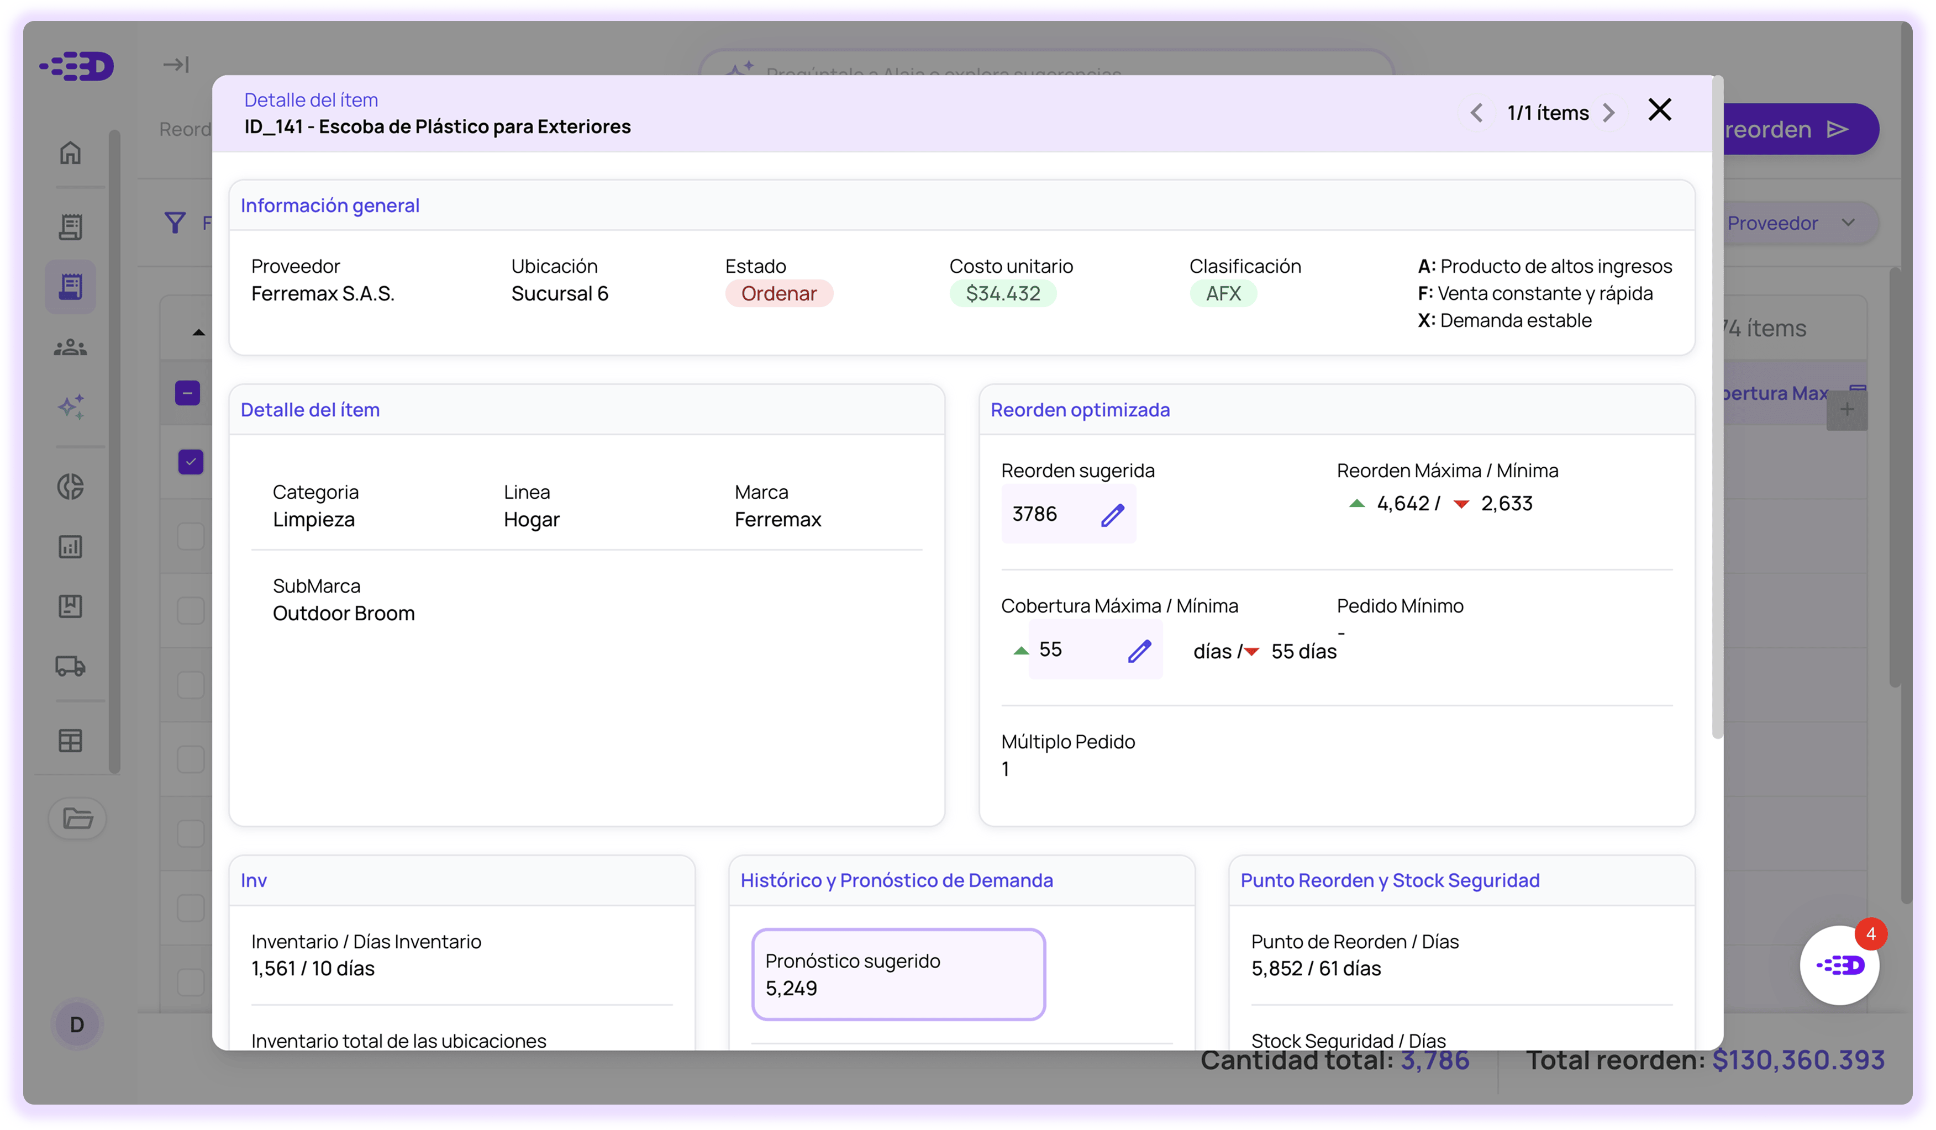Click the Pronóstico sugerido card
Image resolution: width=1936 pixels, height=1130 pixels.
[897, 974]
